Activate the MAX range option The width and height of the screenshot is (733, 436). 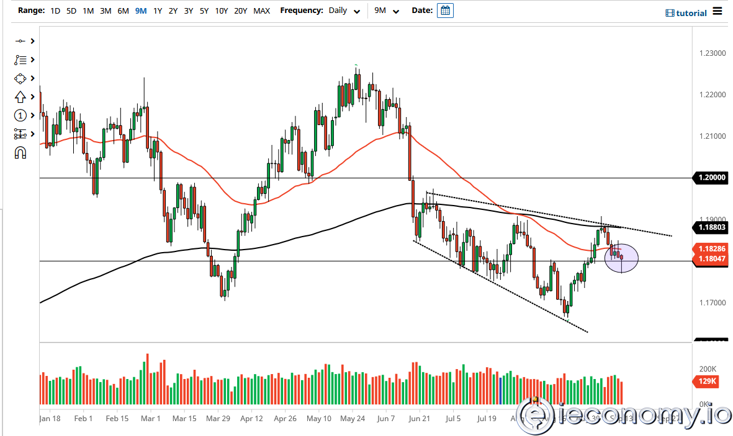click(262, 11)
